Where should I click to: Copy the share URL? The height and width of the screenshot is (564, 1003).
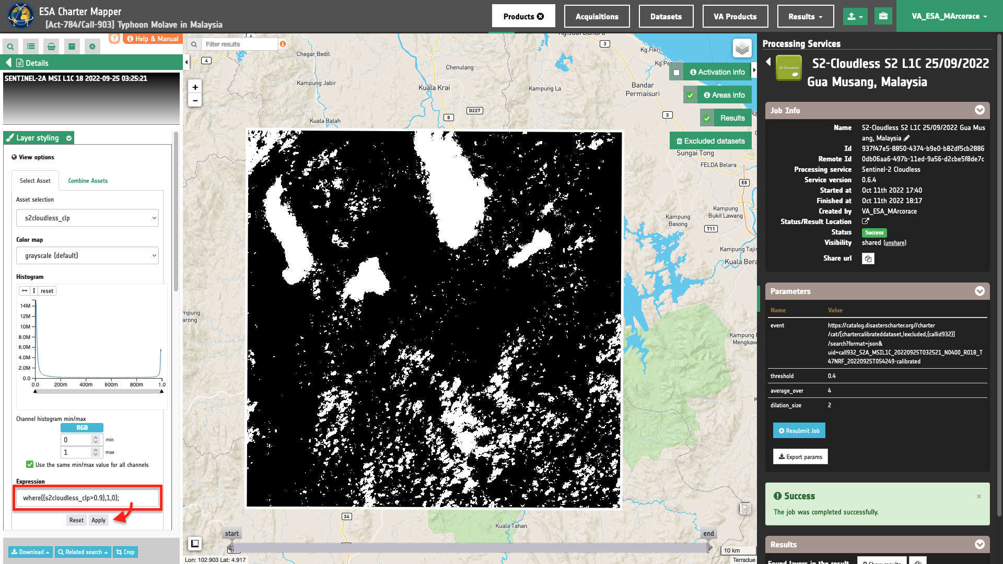pyautogui.click(x=868, y=258)
